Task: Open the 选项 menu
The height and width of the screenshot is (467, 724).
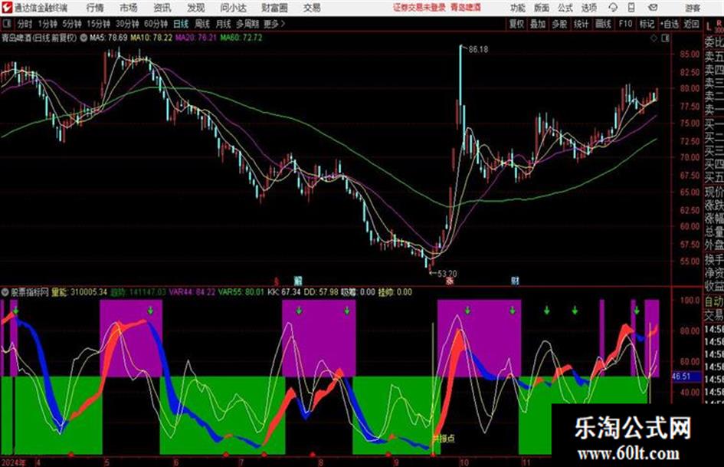Action: pos(588,8)
